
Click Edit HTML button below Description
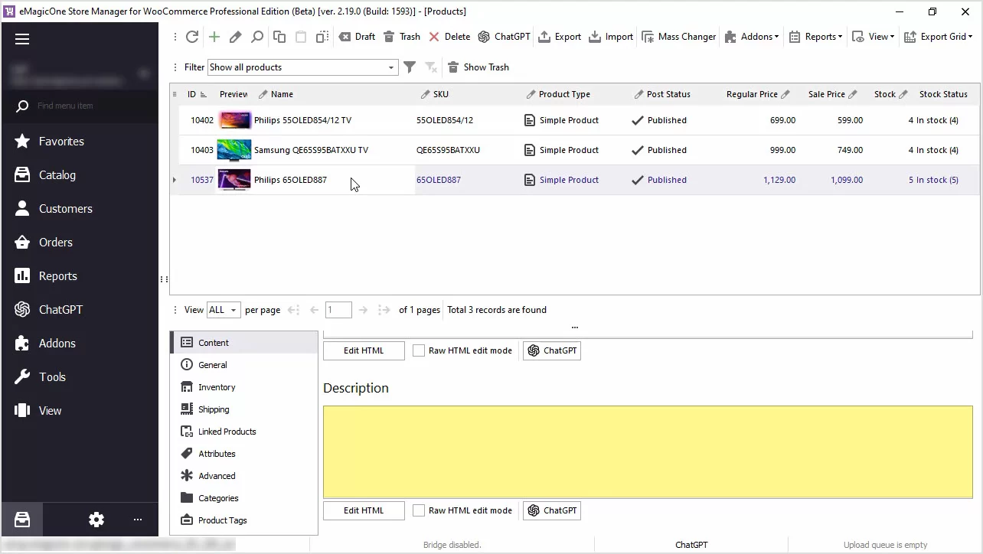tap(364, 510)
